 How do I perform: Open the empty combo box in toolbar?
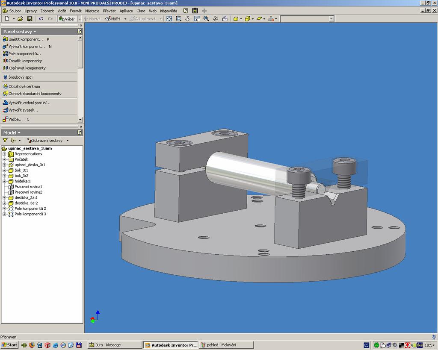pos(307,19)
